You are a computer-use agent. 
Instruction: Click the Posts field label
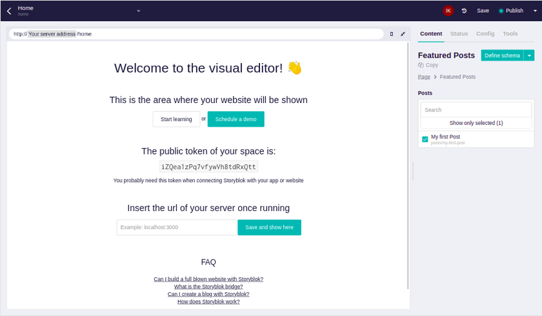(425, 93)
